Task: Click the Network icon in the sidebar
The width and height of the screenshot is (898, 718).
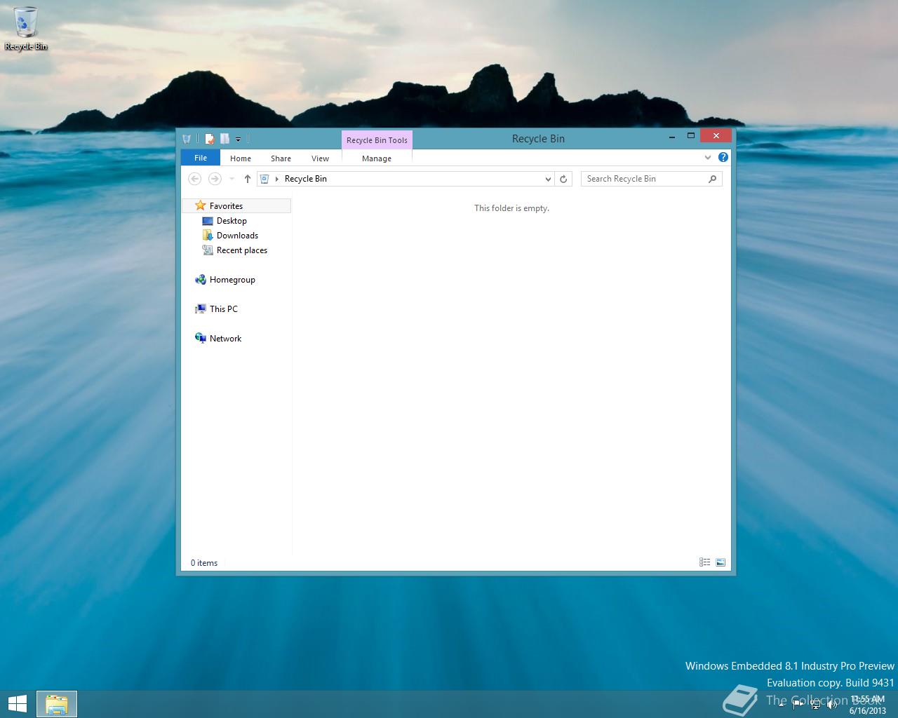Action: pos(201,338)
